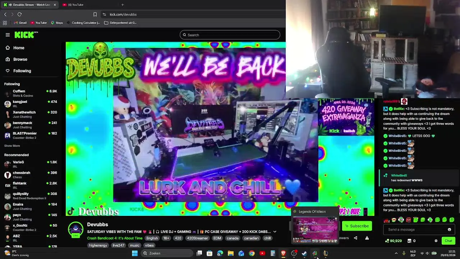Open Brave browser from the taskbar

[283, 253]
